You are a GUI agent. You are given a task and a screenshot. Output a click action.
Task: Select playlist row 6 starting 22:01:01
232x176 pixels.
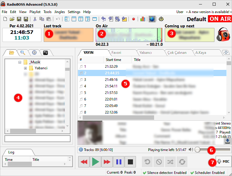pyautogui.click(x=152, y=99)
